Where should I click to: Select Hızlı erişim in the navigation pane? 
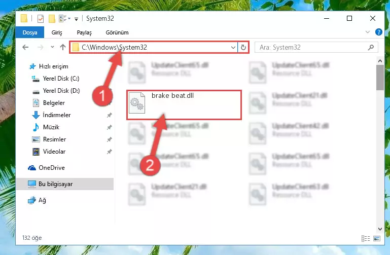click(53, 66)
